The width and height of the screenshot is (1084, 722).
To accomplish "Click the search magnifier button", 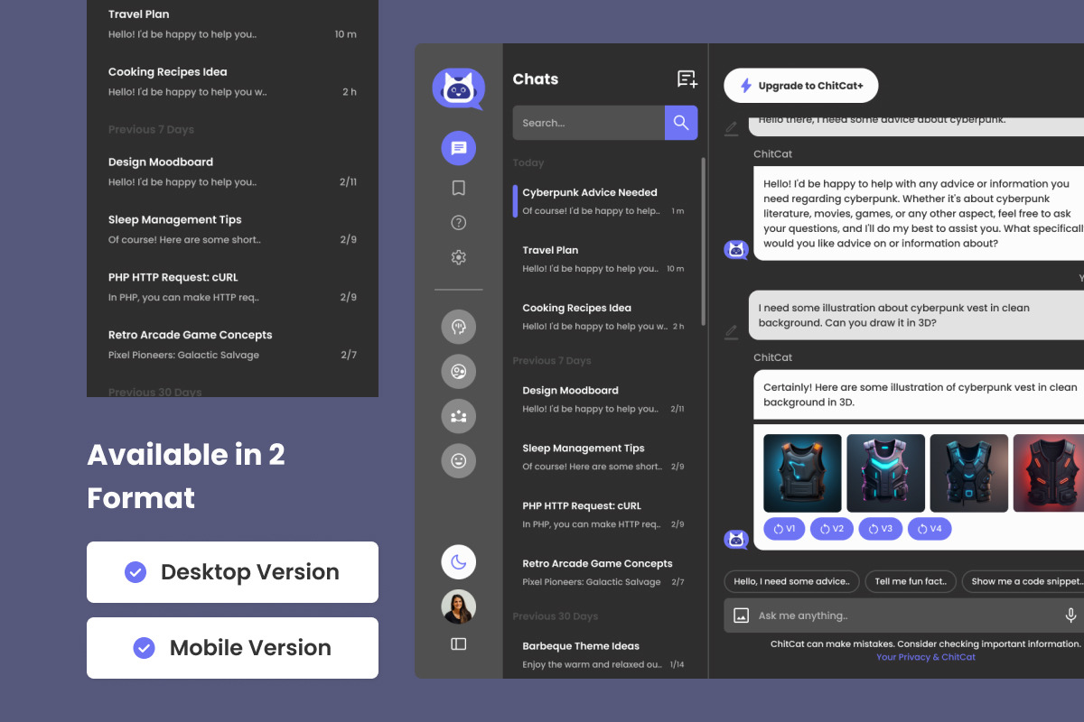I will point(681,123).
